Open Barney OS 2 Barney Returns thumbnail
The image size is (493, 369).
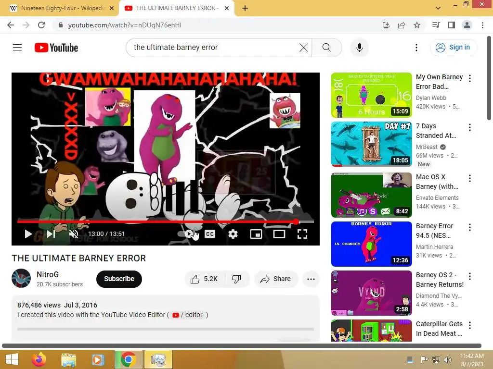(x=371, y=293)
